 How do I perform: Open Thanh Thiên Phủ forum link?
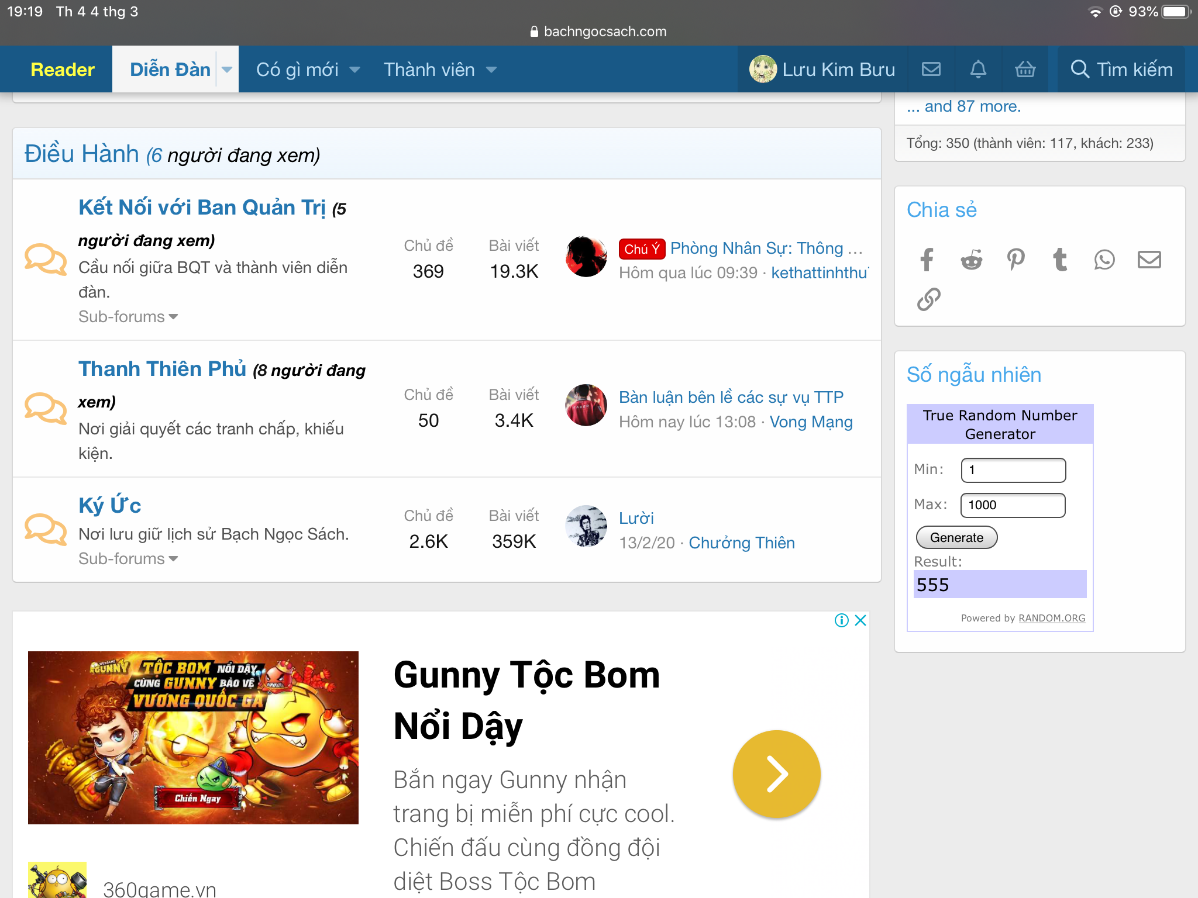pyautogui.click(x=162, y=369)
